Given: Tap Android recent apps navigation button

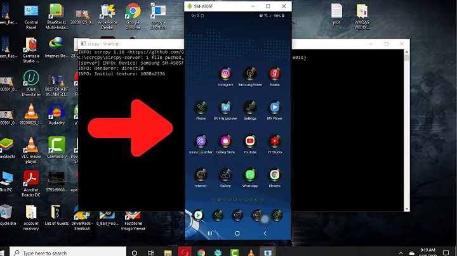Looking at the screenshot, I should (210, 233).
